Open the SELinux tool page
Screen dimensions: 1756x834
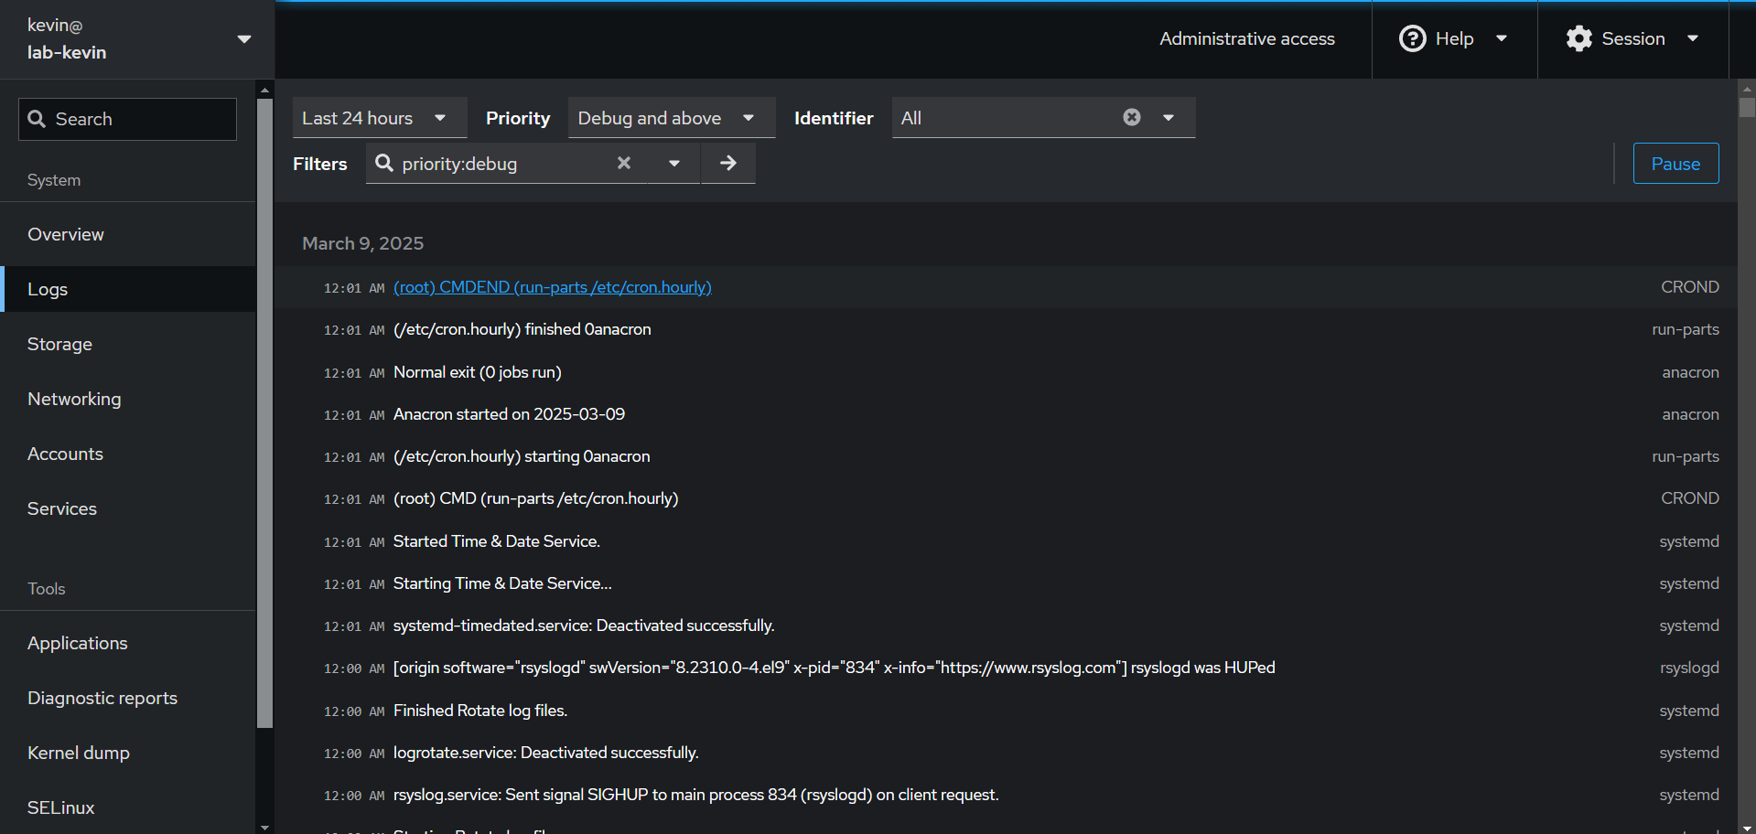(x=61, y=807)
